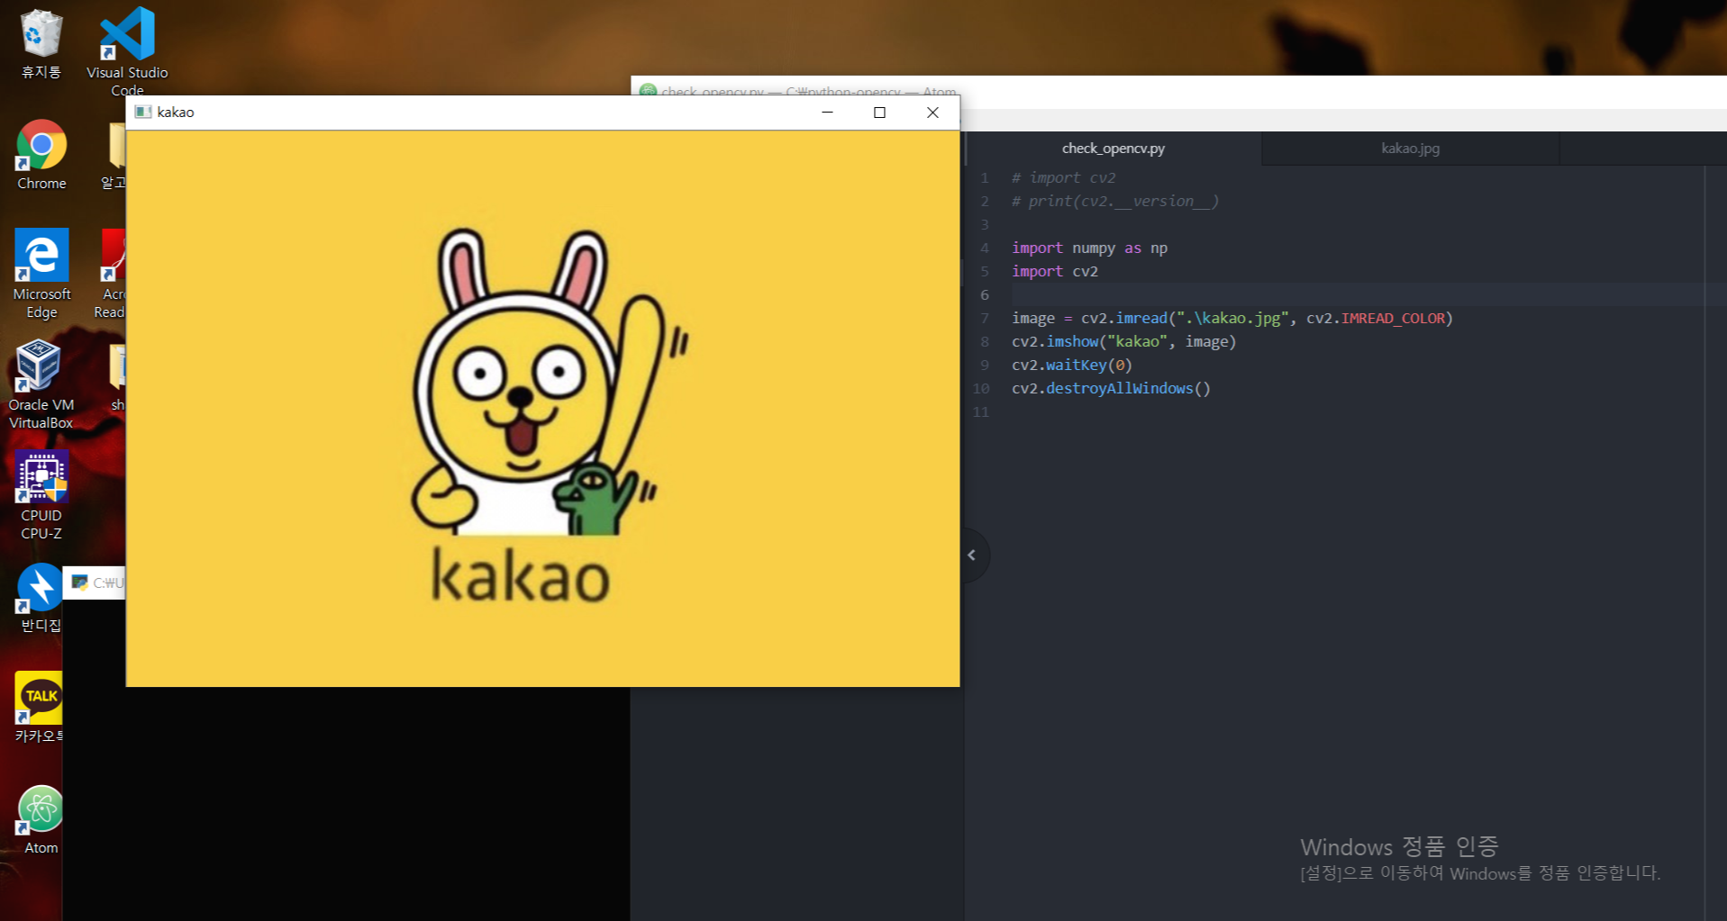Click the '# print(cv2.__version__)' comment
Viewport: 1727px width, 921px height.
click(1115, 201)
